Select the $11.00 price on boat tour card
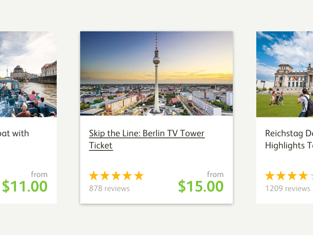This screenshot has width=313, height=235. (24, 187)
